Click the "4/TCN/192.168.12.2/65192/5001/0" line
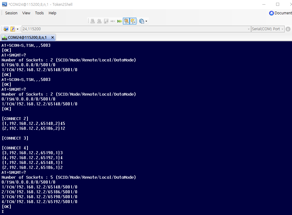 point(39,202)
